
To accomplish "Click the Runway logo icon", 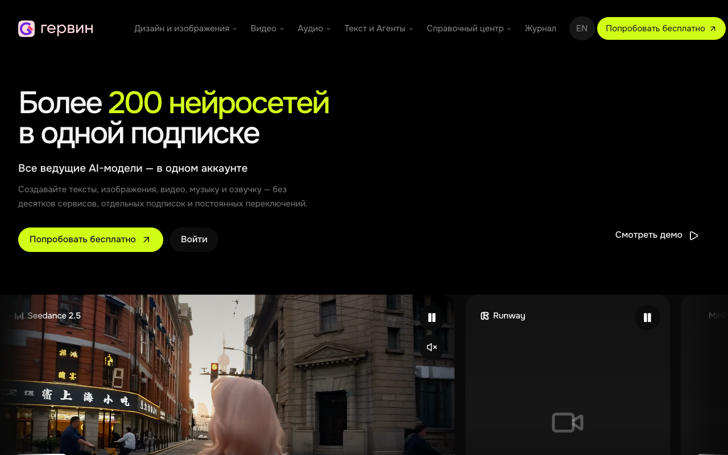I will (485, 316).
